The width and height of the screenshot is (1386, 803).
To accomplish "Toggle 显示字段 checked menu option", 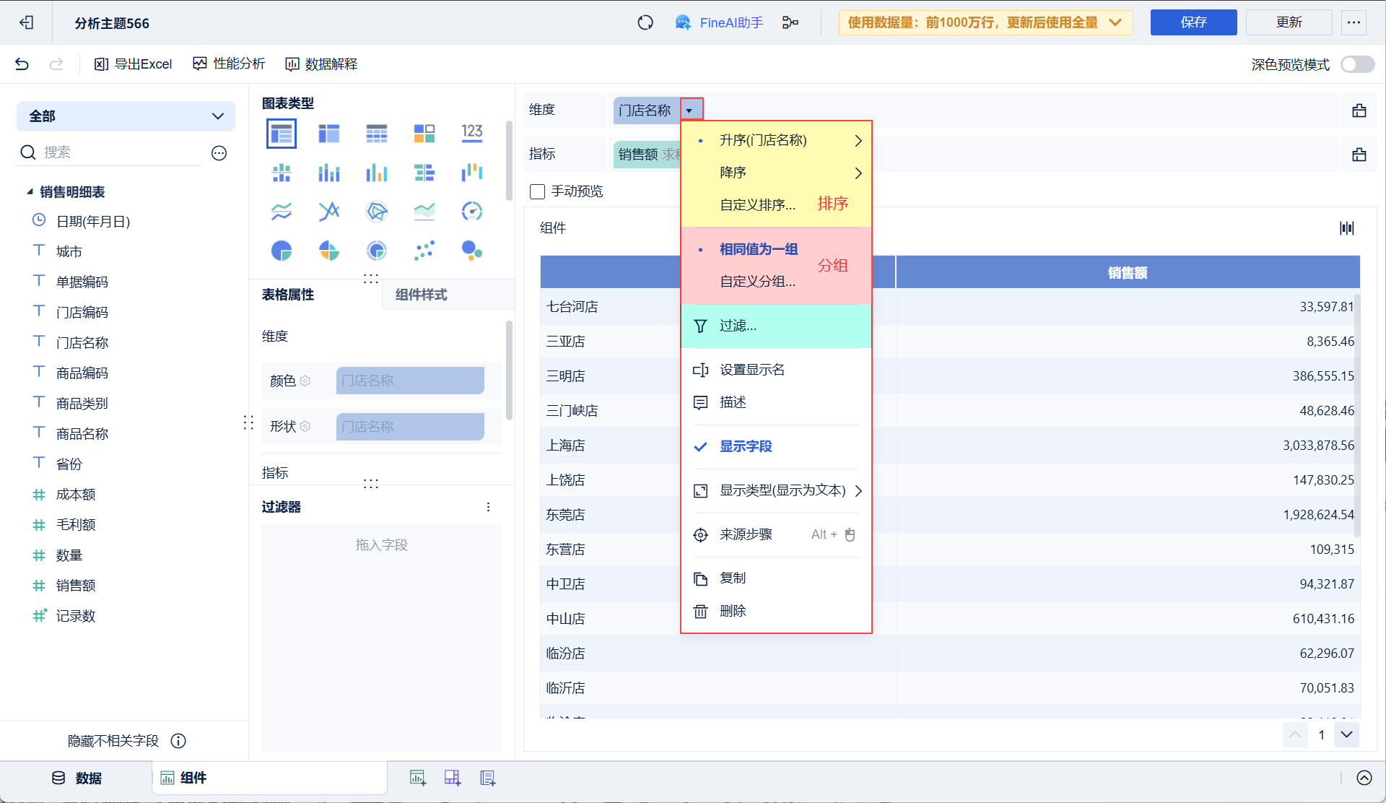I will coord(746,446).
